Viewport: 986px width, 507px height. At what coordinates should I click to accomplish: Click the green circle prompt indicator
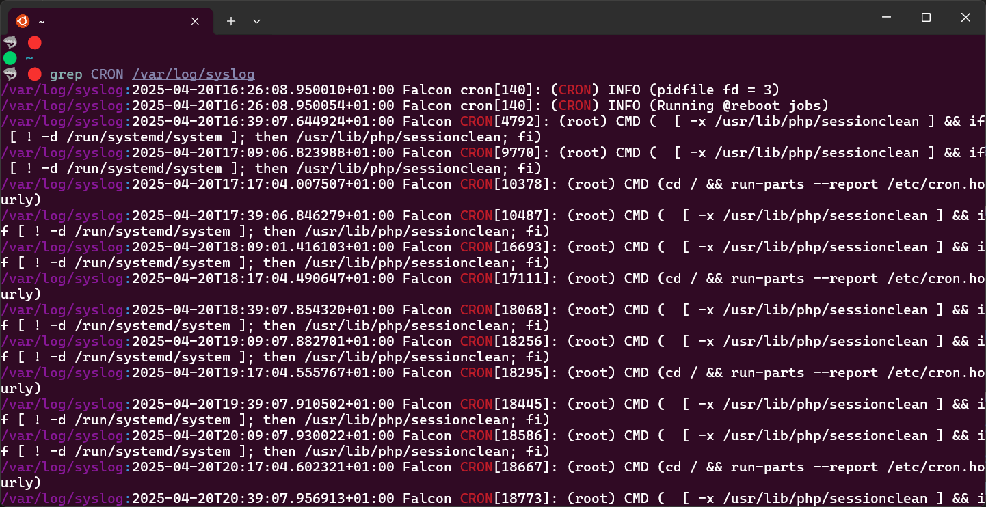pos(10,58)
